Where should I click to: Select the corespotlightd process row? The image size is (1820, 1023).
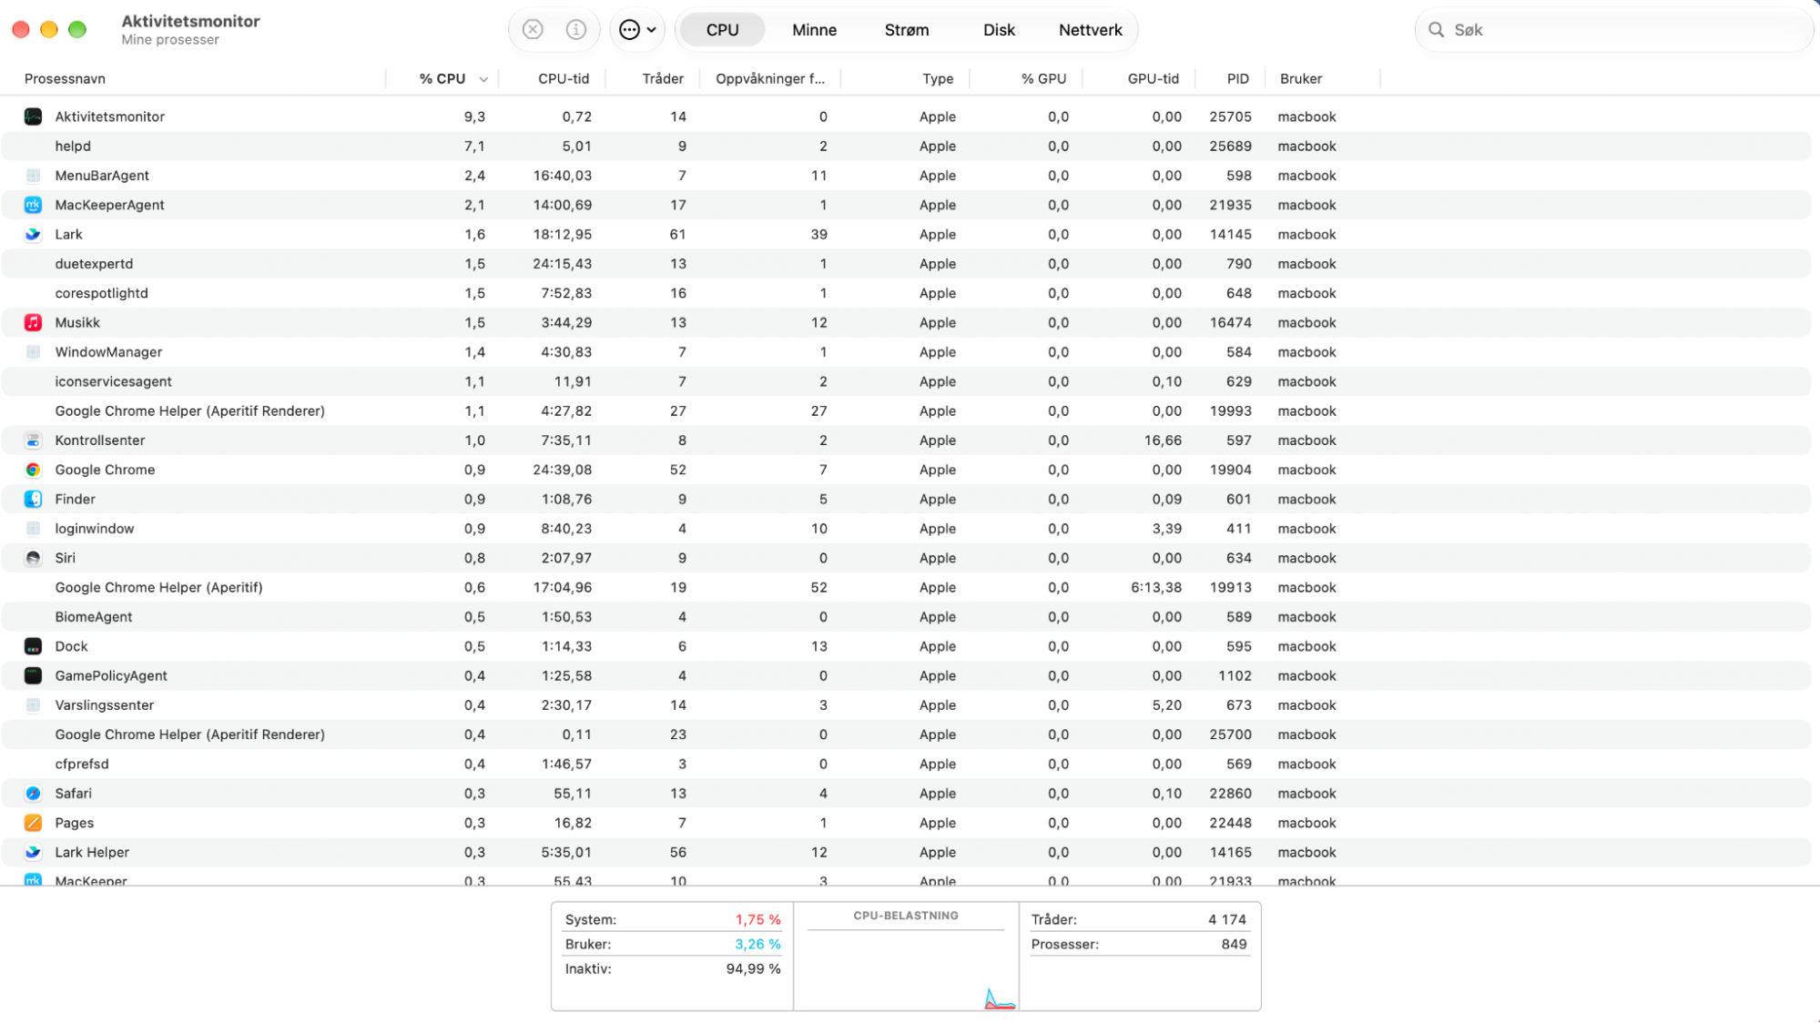[906, 293]
